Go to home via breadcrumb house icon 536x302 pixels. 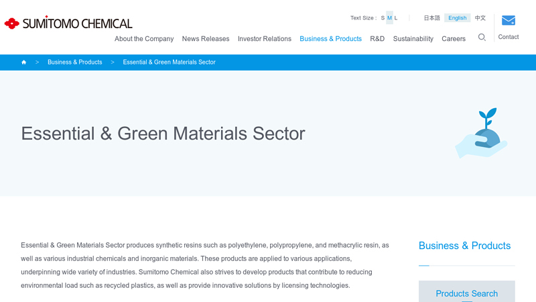(23, 62)
